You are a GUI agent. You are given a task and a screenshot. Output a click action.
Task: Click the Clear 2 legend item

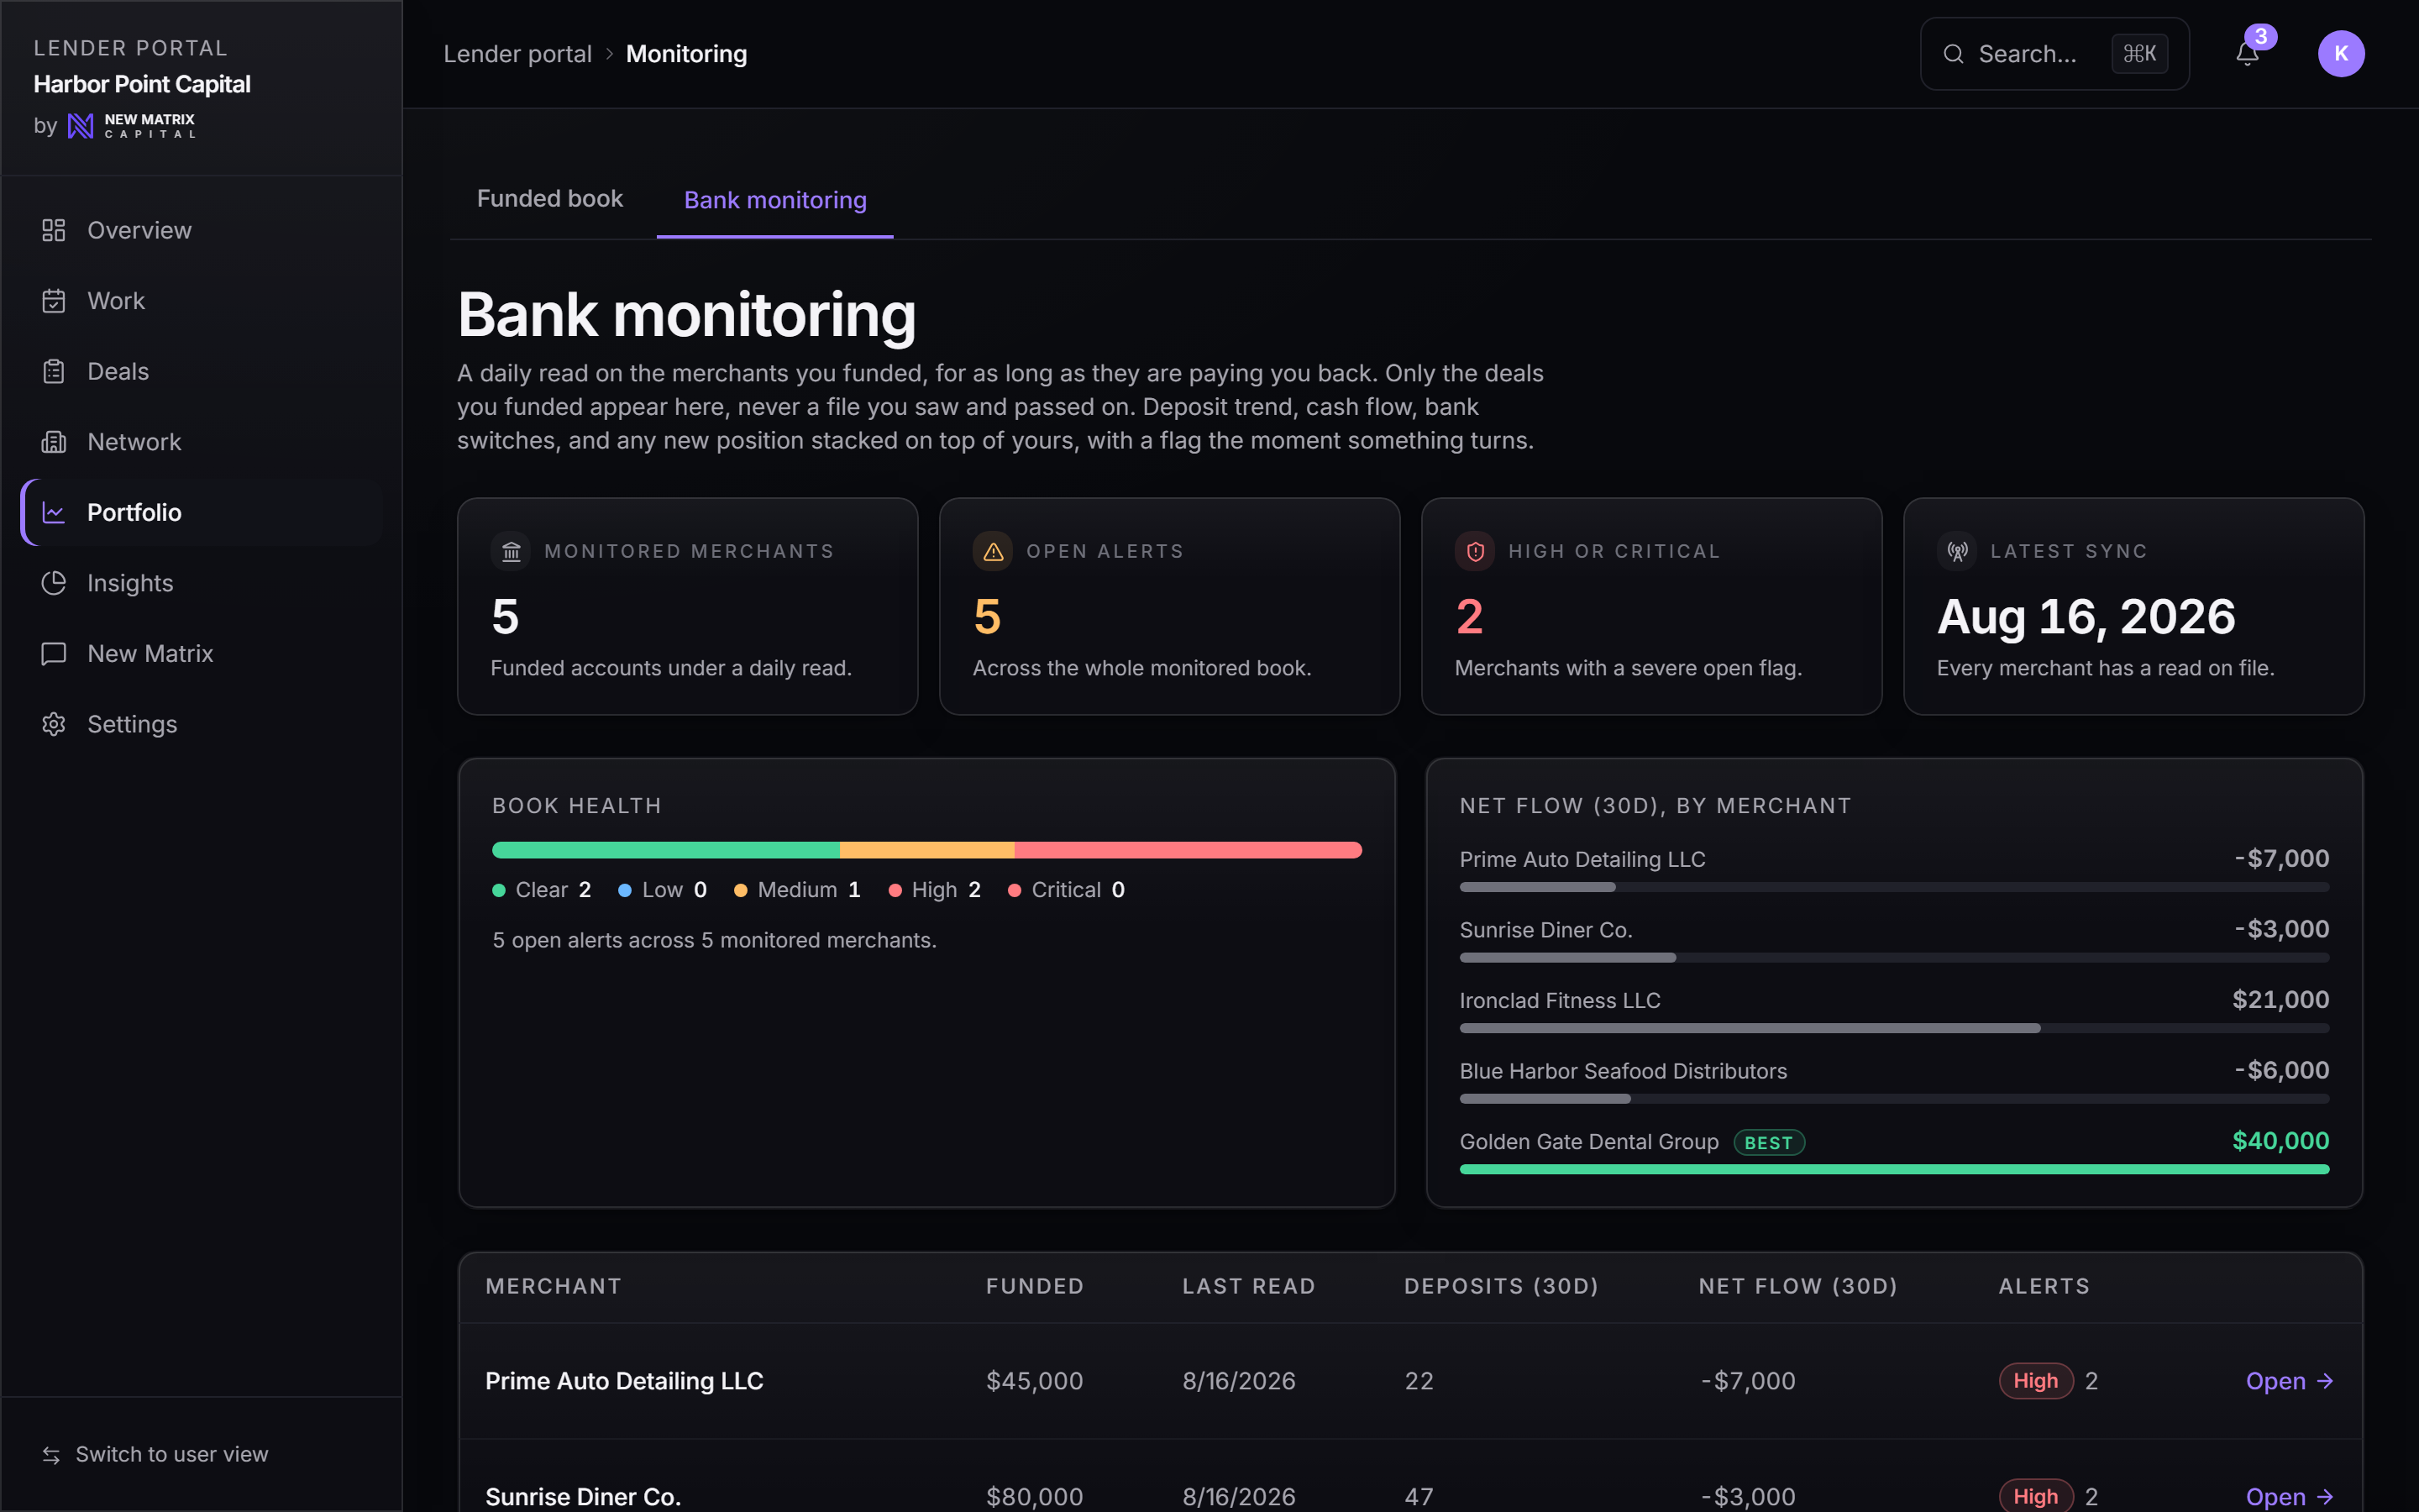point(542,890)
